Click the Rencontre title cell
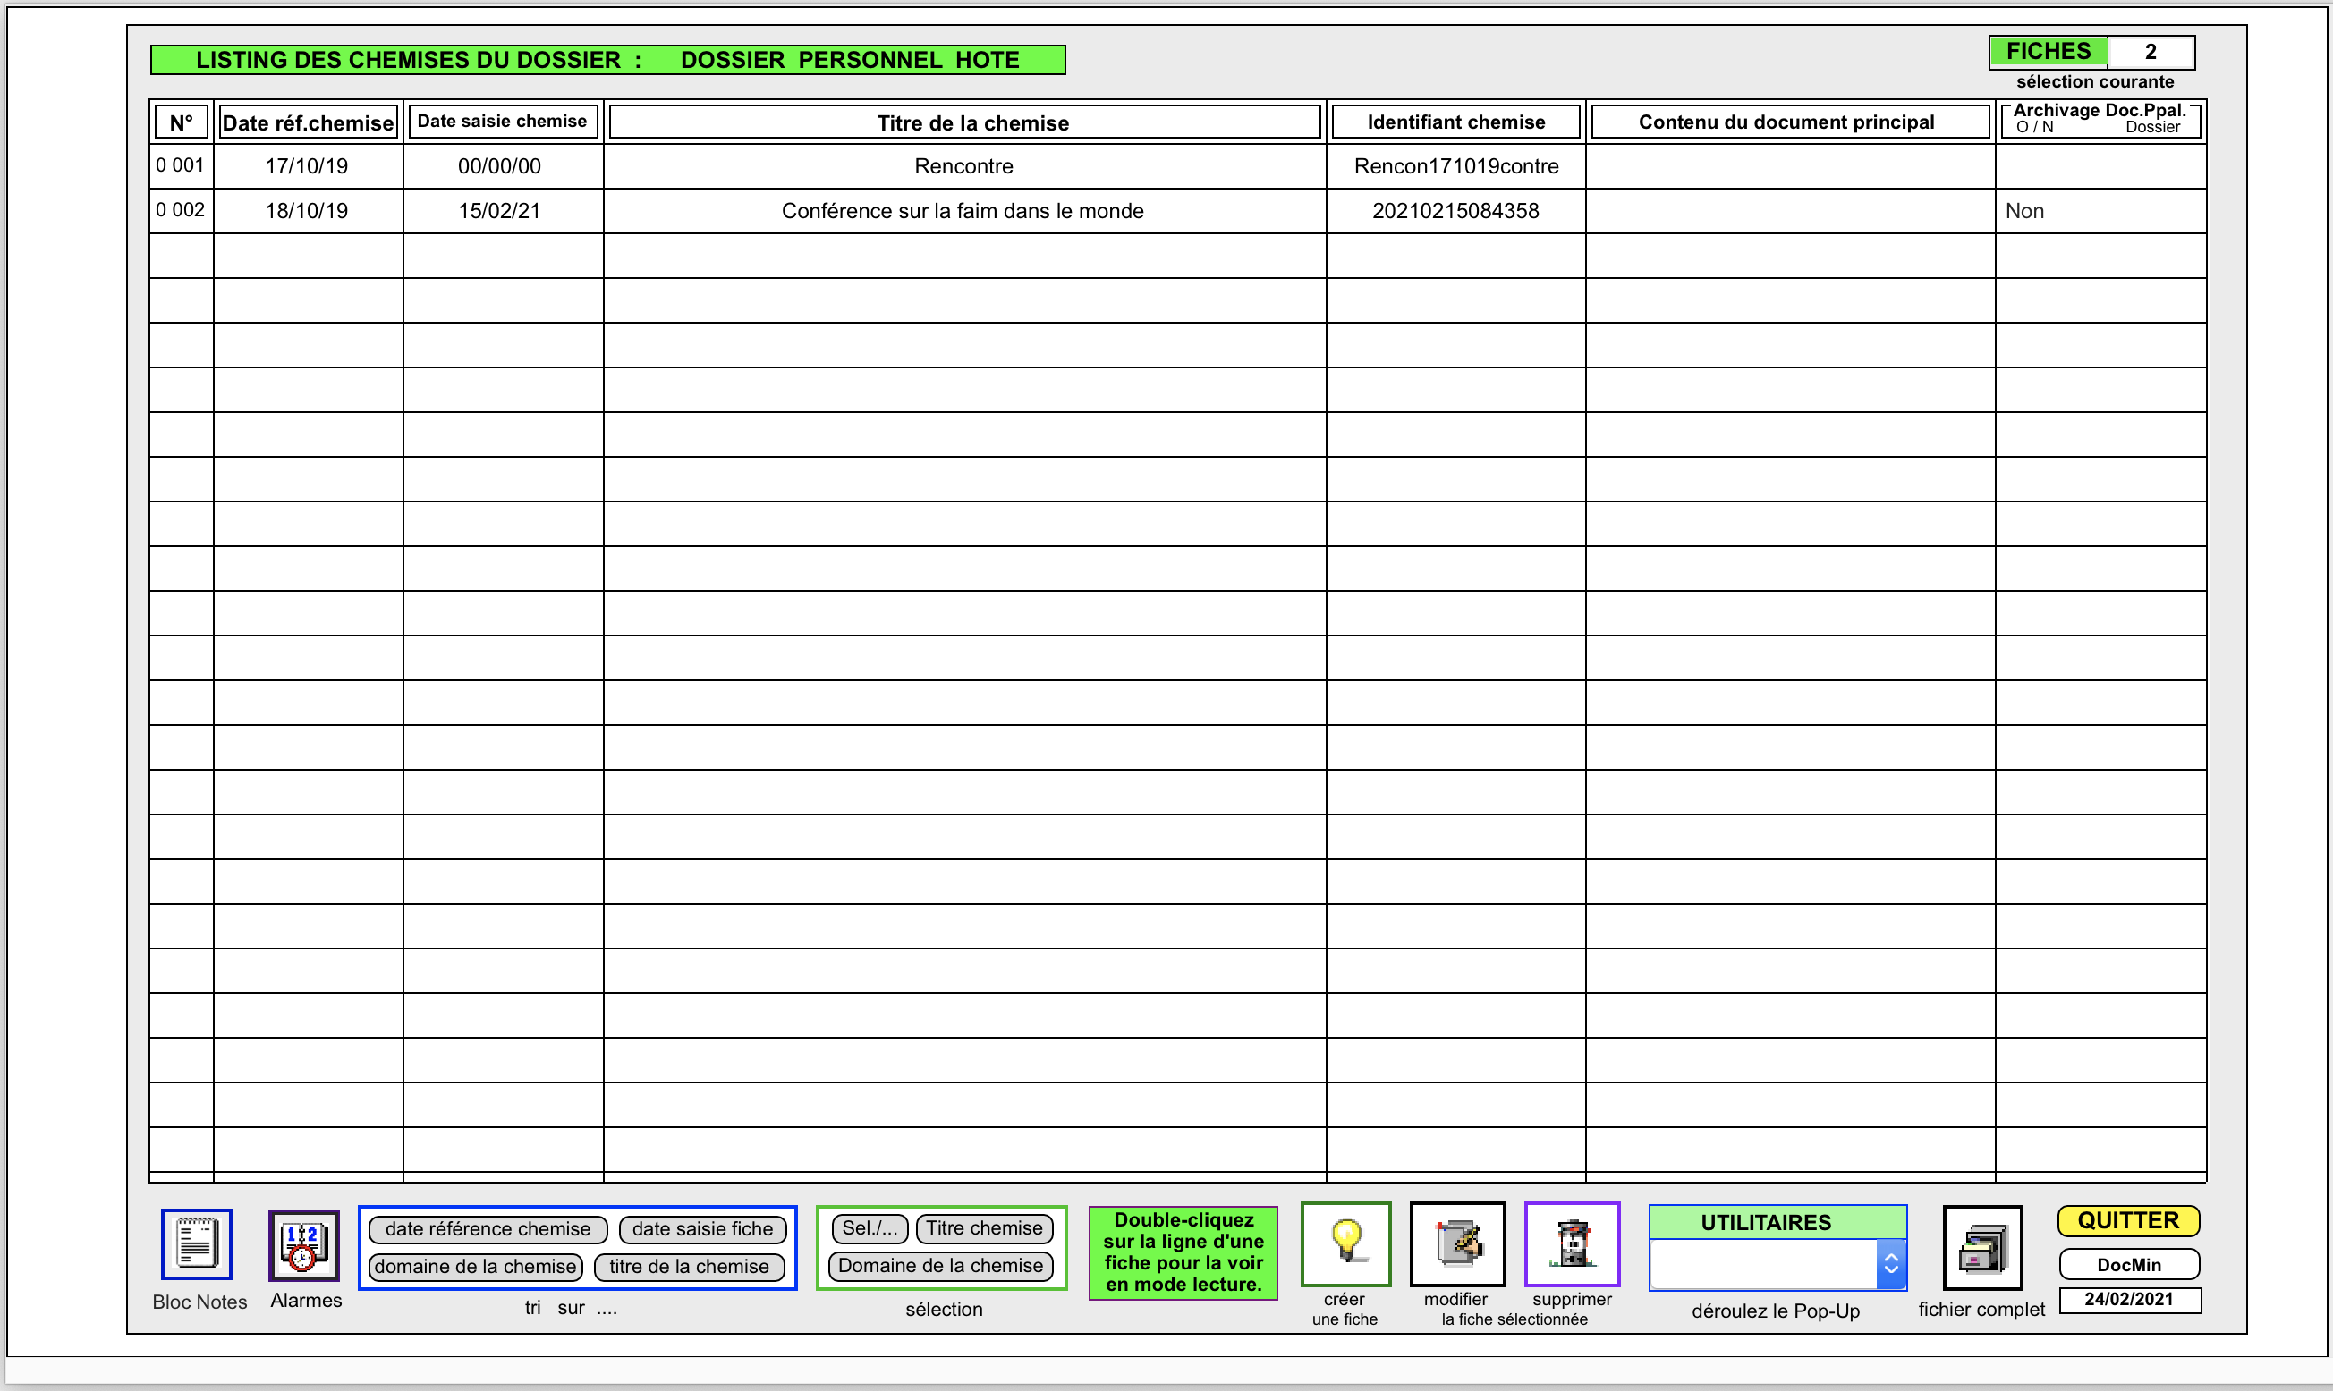 [x=964, y=166]
